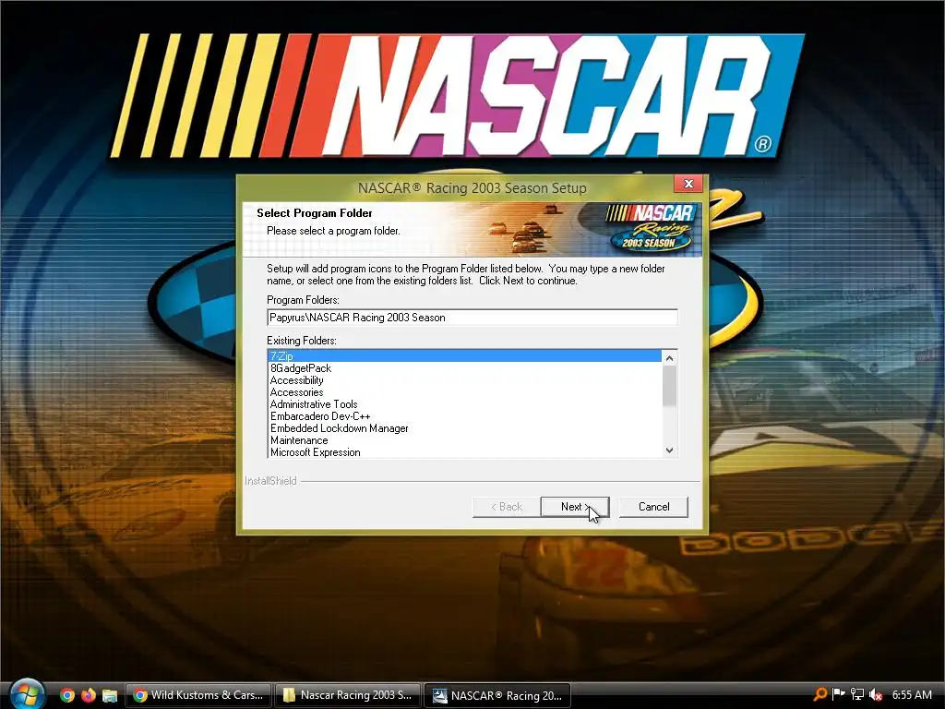
Task: Click the Program Folders text field
Action: pyautogui.click(x=472, y=318)
